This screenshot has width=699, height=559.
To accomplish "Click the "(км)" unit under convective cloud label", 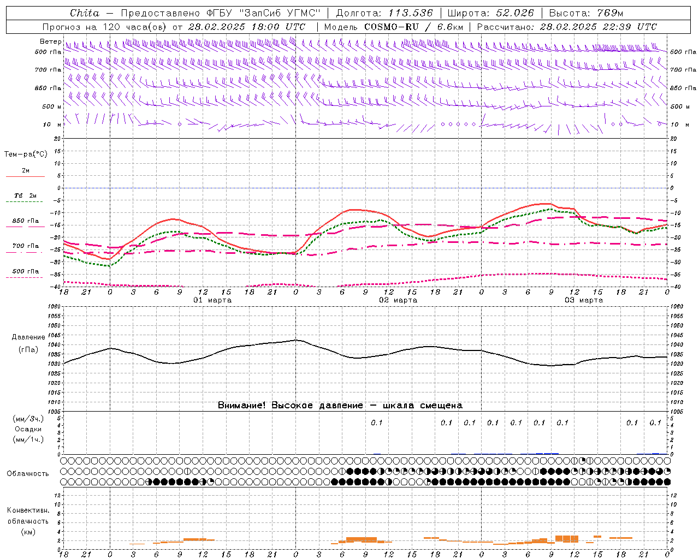I will coord(28,532).
